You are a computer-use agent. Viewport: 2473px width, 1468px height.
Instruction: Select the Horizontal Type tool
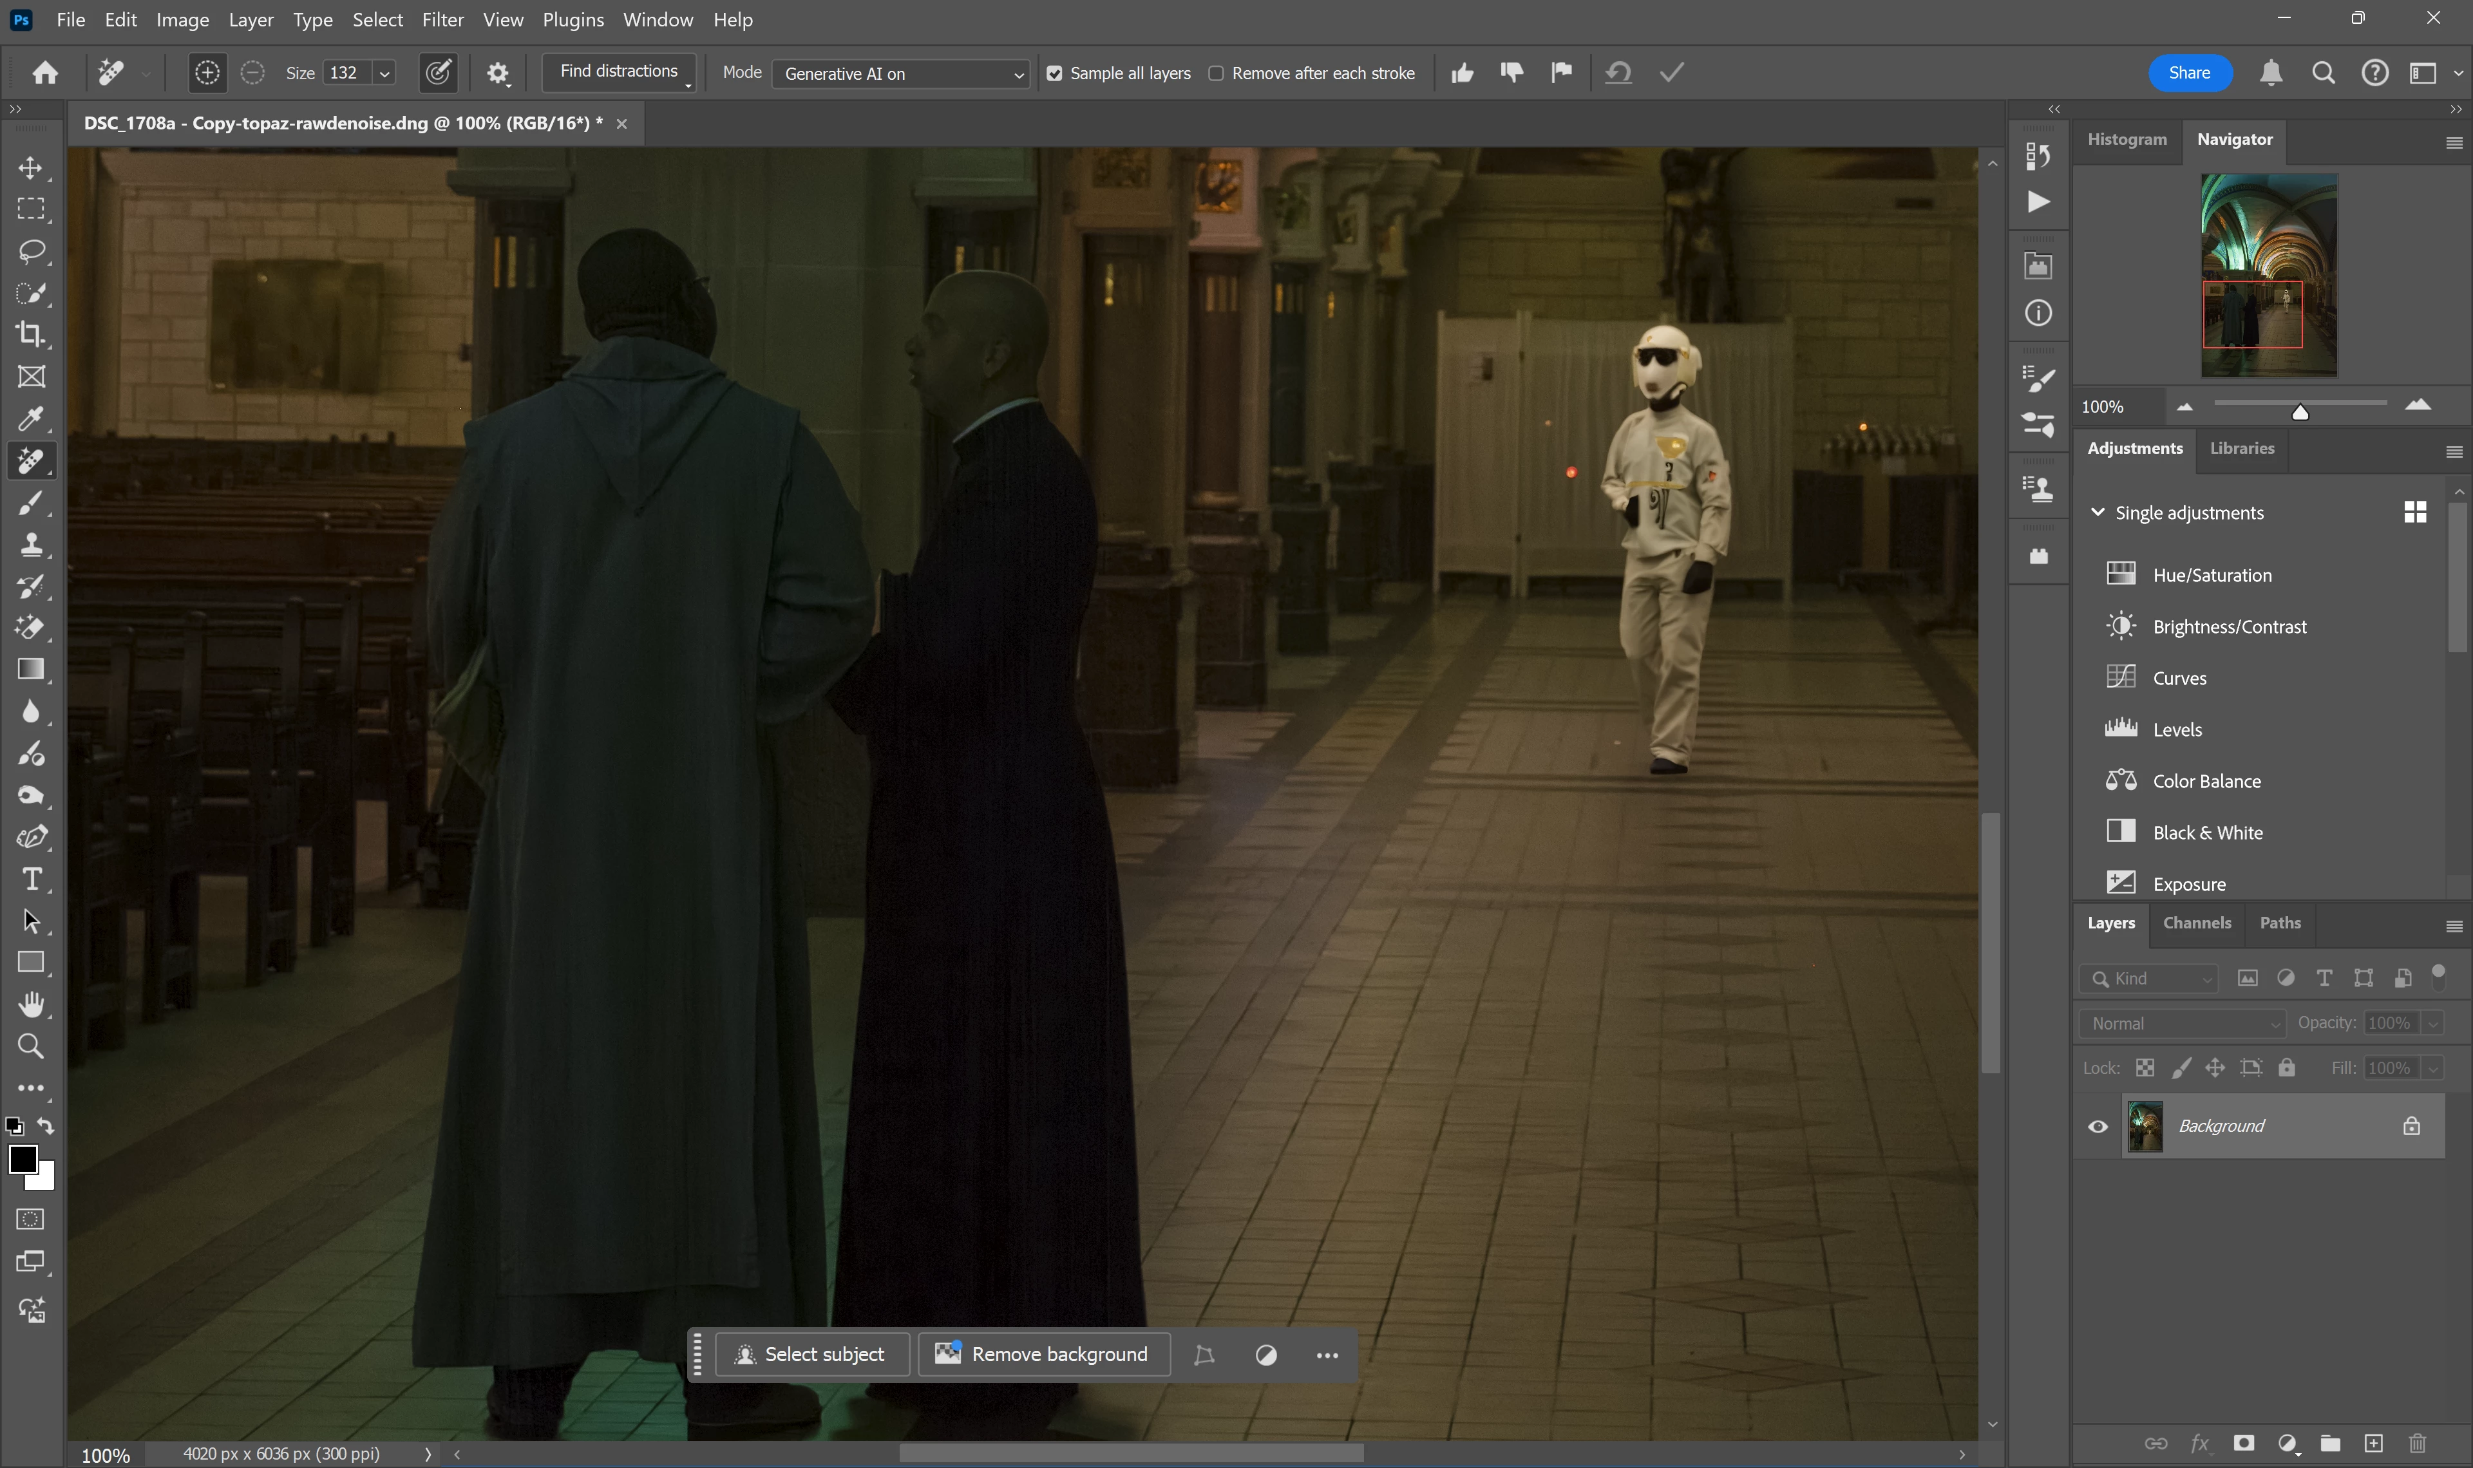31,880
